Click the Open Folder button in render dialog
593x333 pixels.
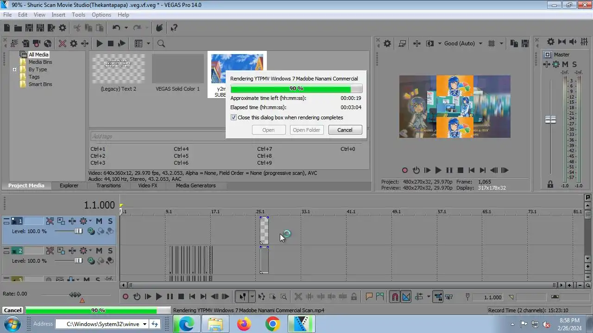click(306, 130)
